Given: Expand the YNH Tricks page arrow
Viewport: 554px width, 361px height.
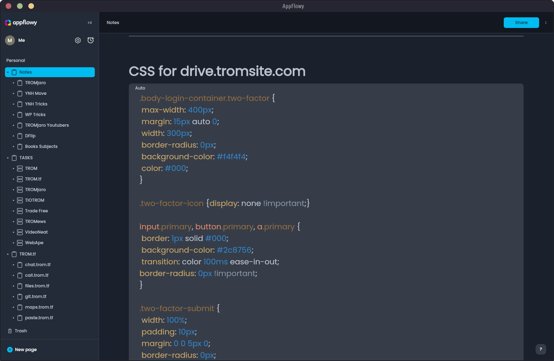Looking at the screenshot, I should pos(13,104).
